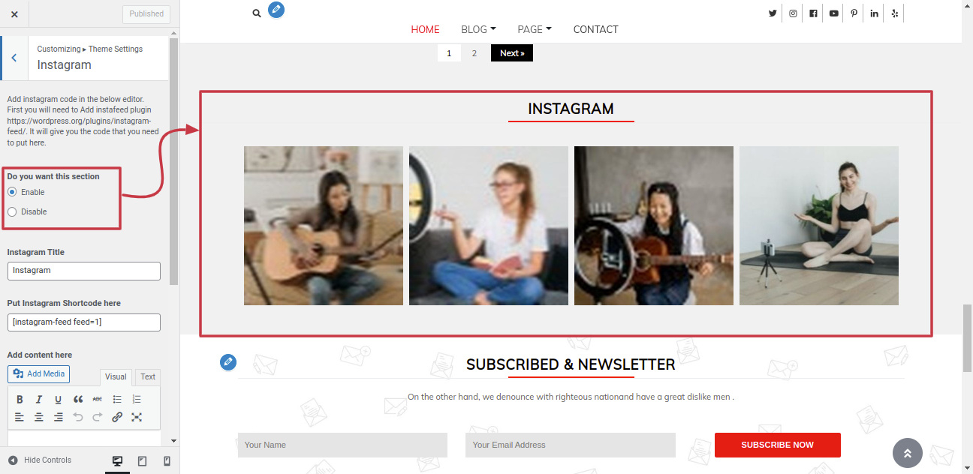Screen dimensions: 973x474
Task: Open the CONTACT menu item
Action: coord(595,29)
